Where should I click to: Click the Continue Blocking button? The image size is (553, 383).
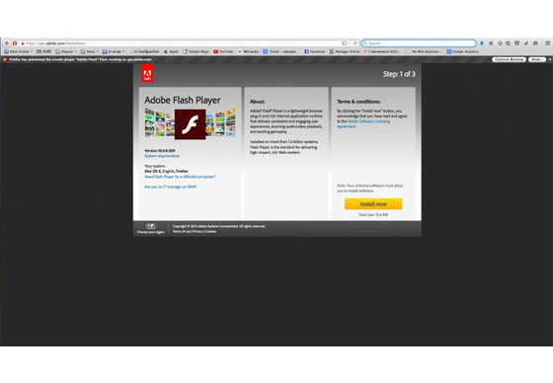coord(509,59)
